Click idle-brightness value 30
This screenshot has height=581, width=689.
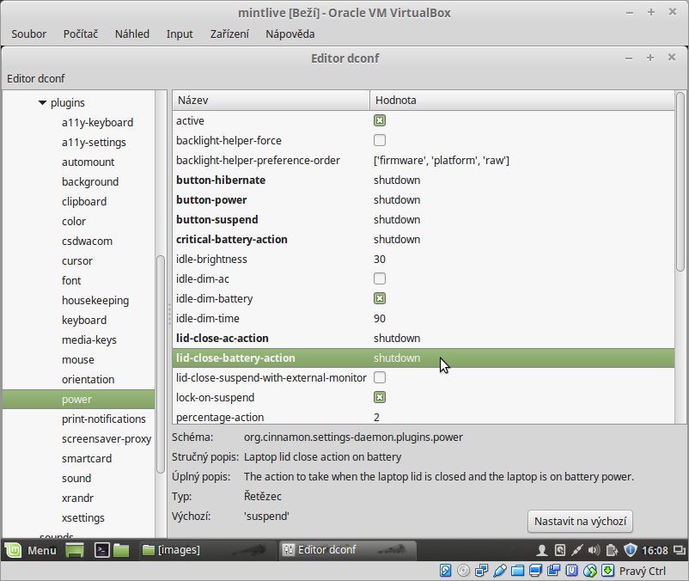(380, 260)
